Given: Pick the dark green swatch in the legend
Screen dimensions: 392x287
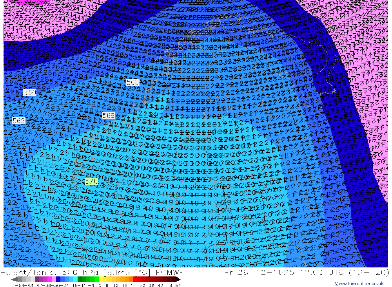Looking at the screenshot, I should [80, 280].
